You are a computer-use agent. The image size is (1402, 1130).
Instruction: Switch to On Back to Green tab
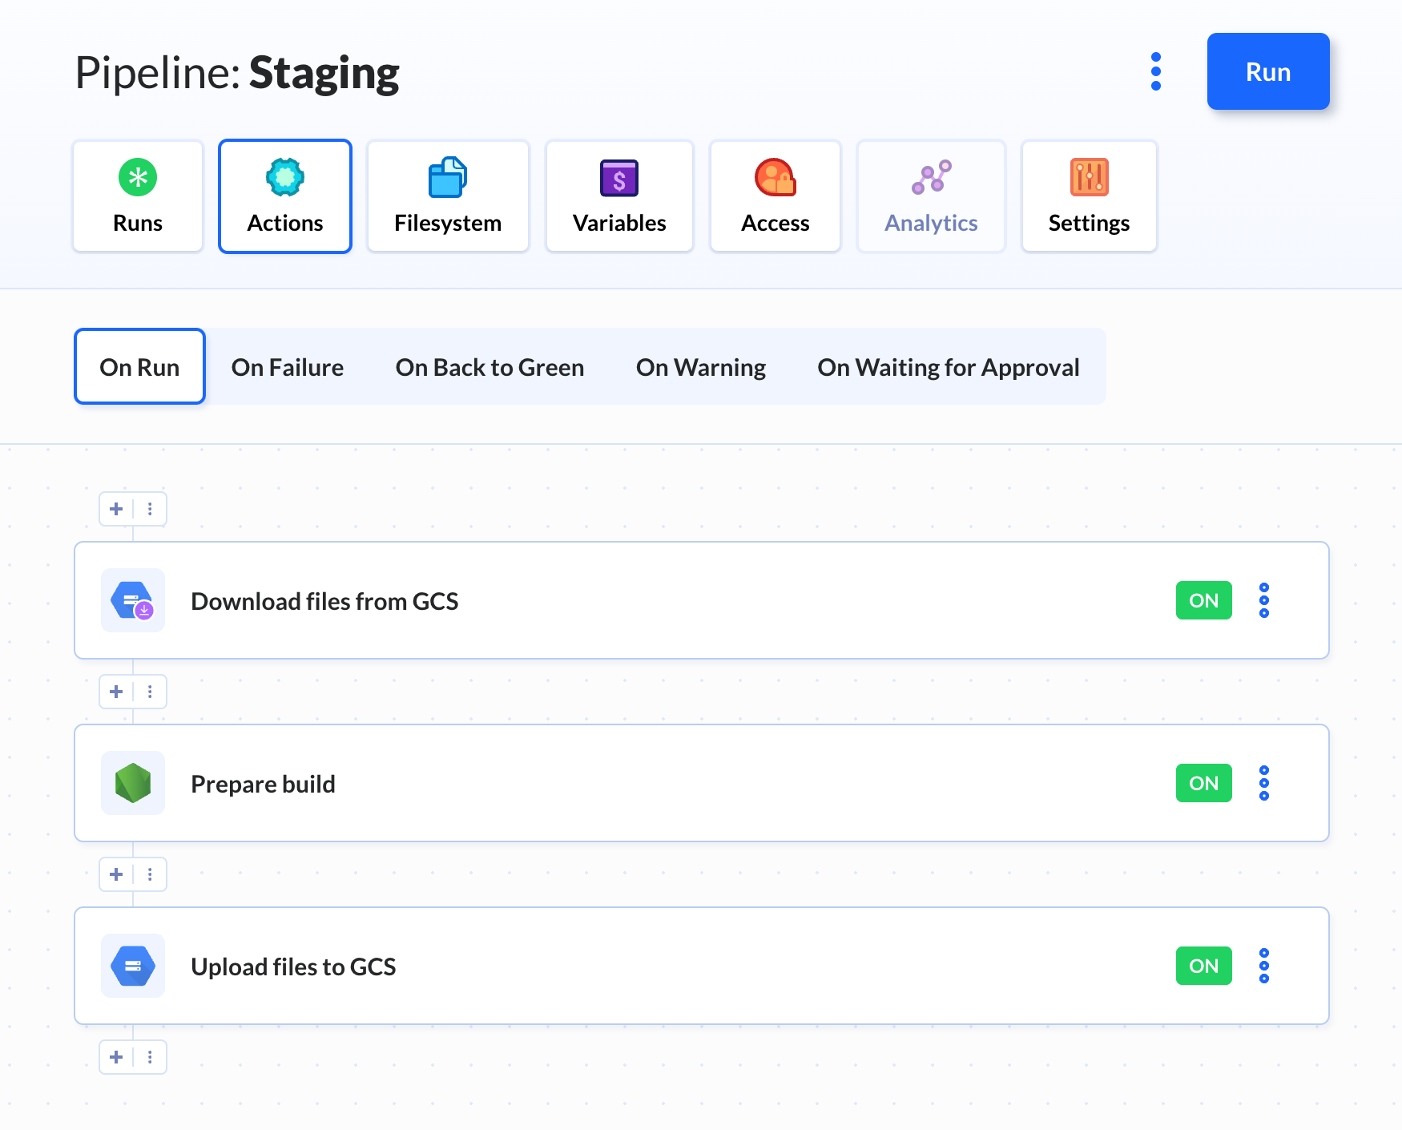(489, 367)
